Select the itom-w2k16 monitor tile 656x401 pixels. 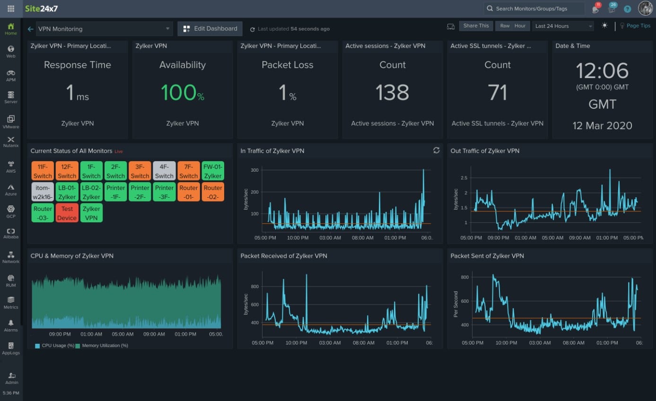tap(43, 192)
